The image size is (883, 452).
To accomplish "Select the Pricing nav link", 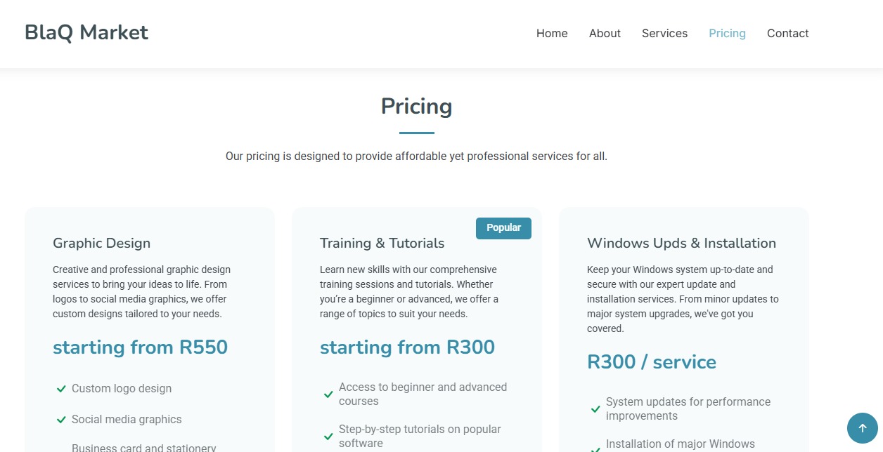I will pyautogui.click(x=727, y=34).
